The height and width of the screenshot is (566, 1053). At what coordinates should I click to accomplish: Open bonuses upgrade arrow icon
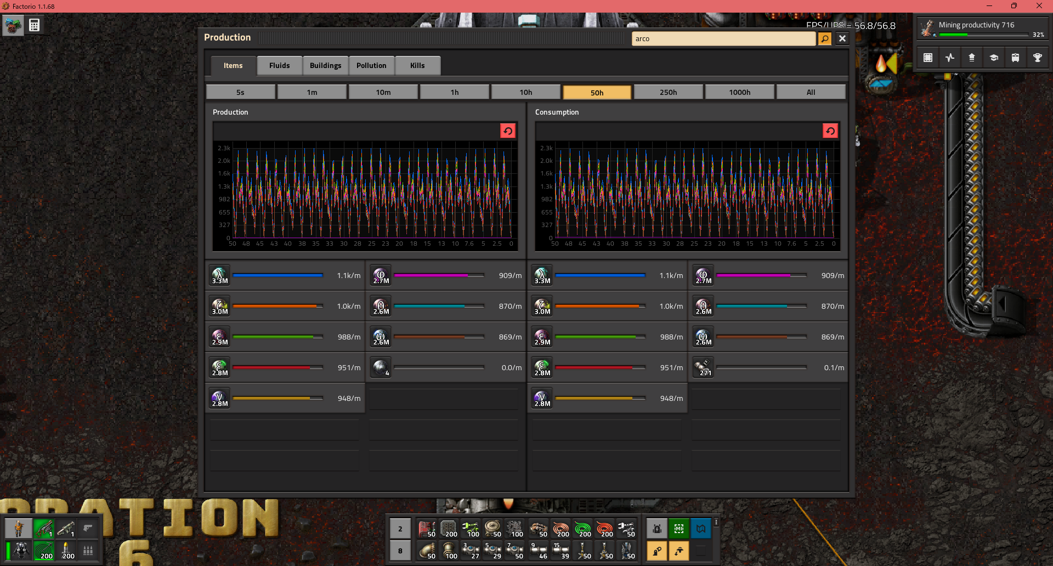[972, 58]
